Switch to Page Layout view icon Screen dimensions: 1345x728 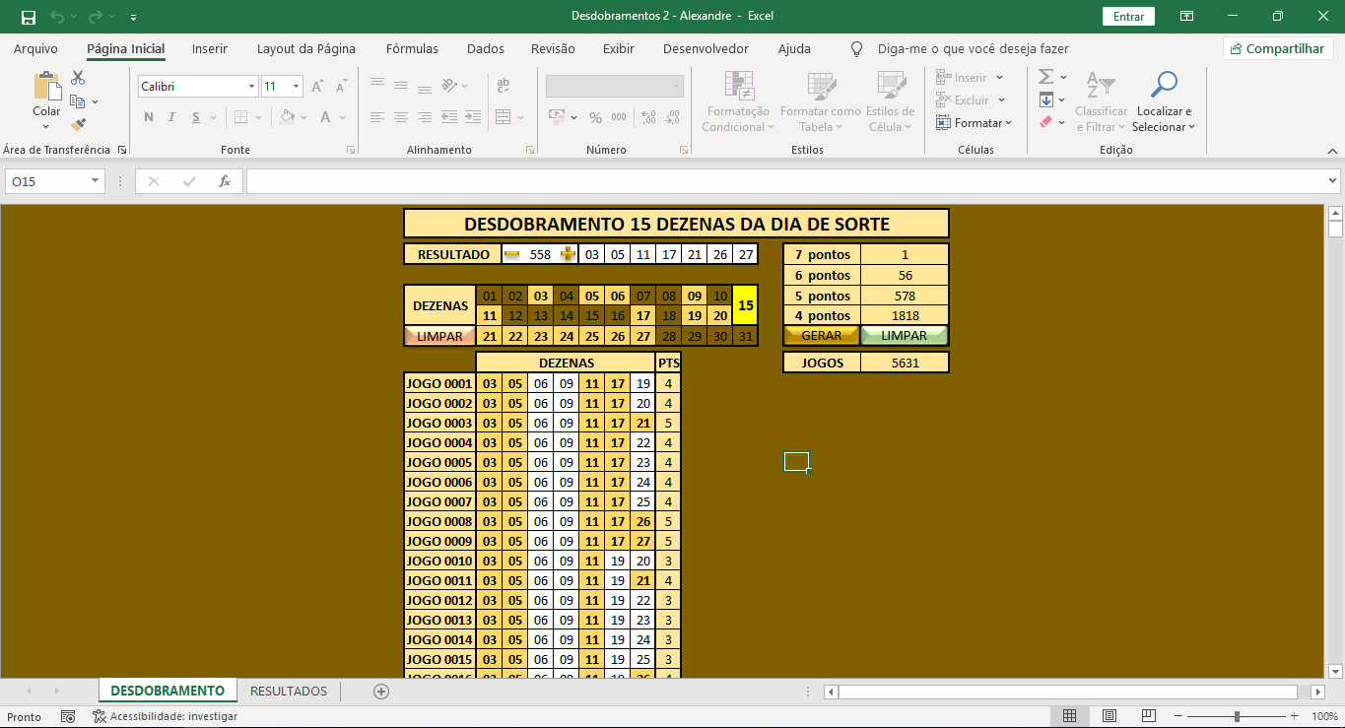click(1109, 716)
